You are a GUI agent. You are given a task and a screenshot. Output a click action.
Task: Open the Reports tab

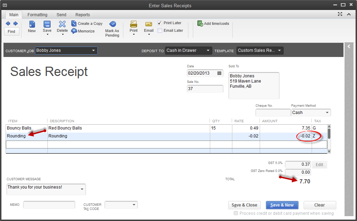coord(83,15)
